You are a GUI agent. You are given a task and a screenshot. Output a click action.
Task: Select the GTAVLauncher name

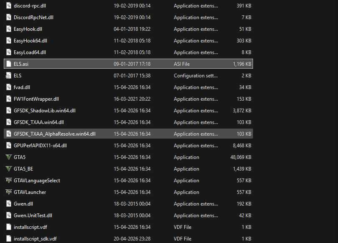click(30, 192)
